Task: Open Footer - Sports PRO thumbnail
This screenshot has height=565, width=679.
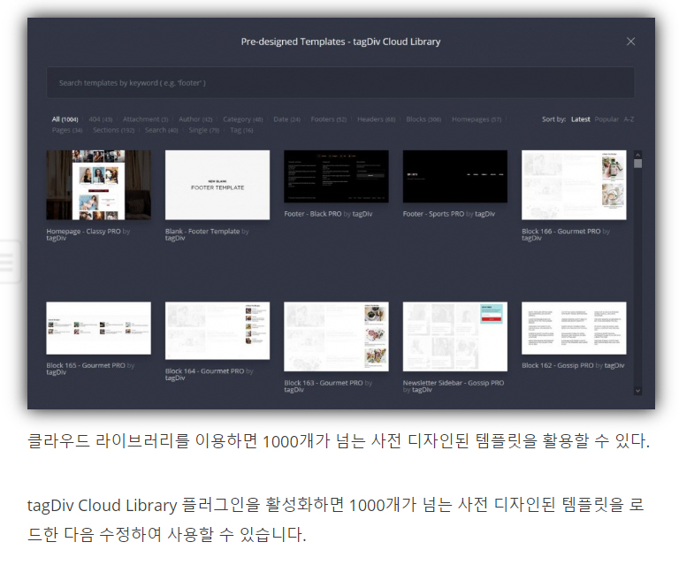Action: click(x=454, y=176)
